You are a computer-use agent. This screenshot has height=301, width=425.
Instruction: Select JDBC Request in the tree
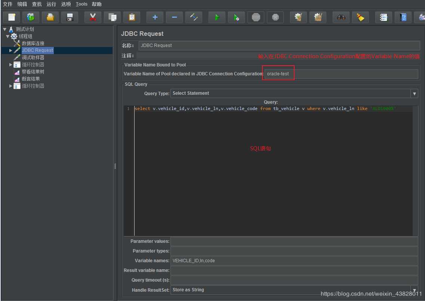pos(37,50)
